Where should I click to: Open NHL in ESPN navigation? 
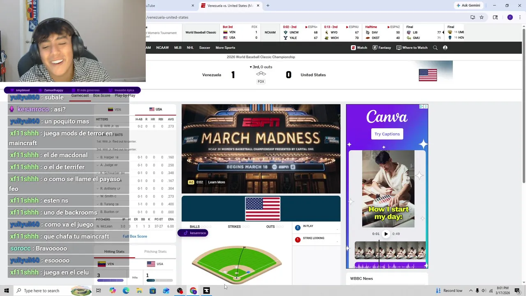[190, 48]
